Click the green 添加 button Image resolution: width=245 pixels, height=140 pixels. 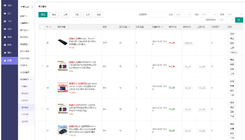pyautogui.click(x=43, y=15)
